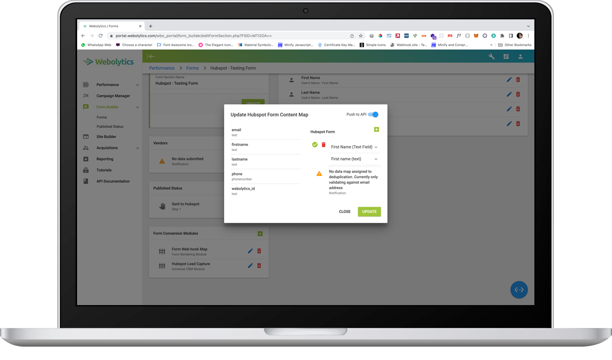Click the green plus to add a Hubspot Form field
Viewport: 612px width, 360px height.
point(376,130)
